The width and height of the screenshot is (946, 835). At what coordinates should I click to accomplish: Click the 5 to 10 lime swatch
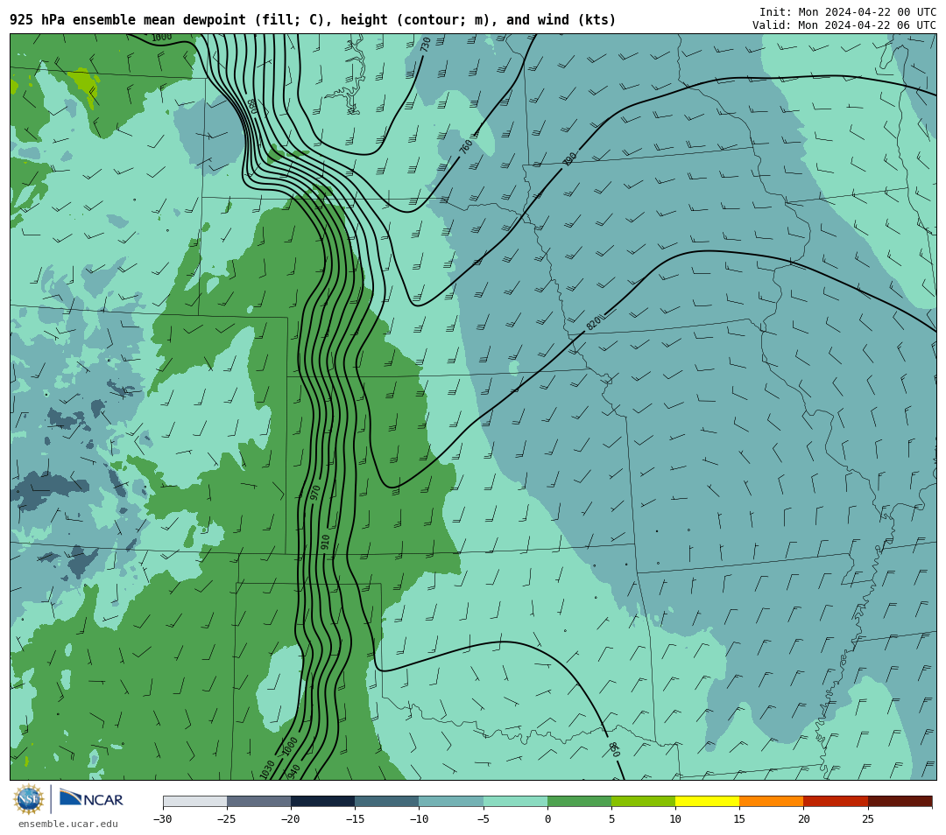pos(643,801)
